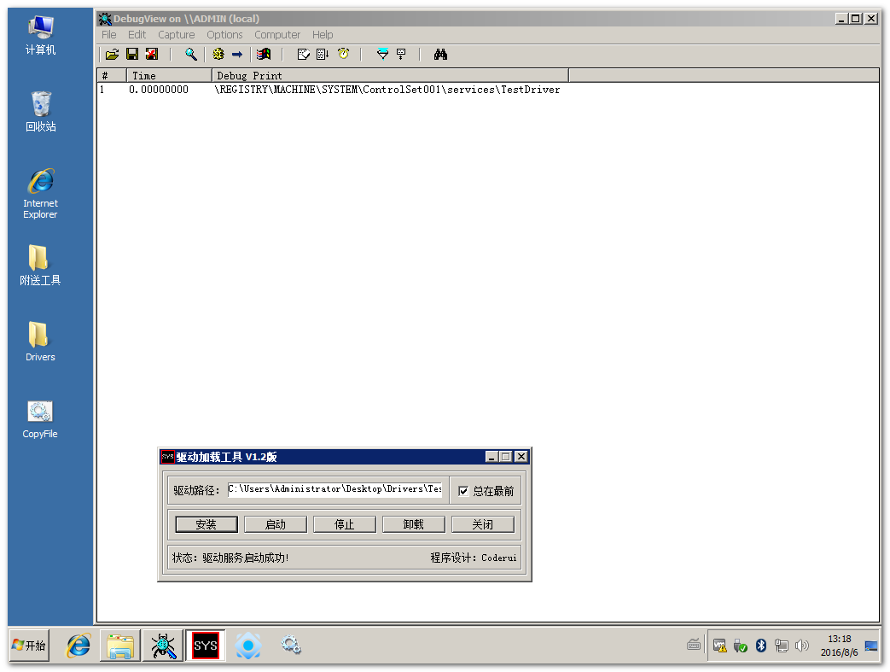Click the Clear display icon with red X
The image size is (890, 672).
click(152, 55)
